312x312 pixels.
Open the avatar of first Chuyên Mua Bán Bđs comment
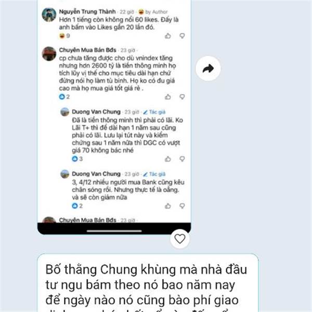[x=49, y=54]
